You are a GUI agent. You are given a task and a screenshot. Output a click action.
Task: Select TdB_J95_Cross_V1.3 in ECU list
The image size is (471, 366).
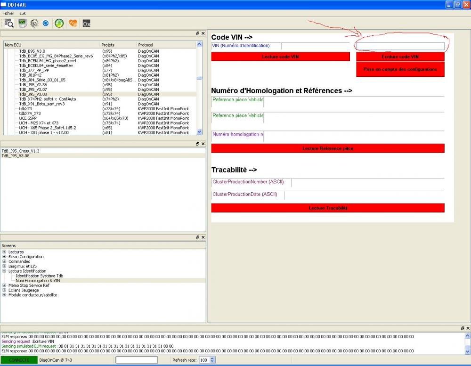pos(20,151)
